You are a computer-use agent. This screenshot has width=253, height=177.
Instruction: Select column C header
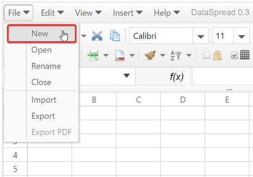(139, 99)
